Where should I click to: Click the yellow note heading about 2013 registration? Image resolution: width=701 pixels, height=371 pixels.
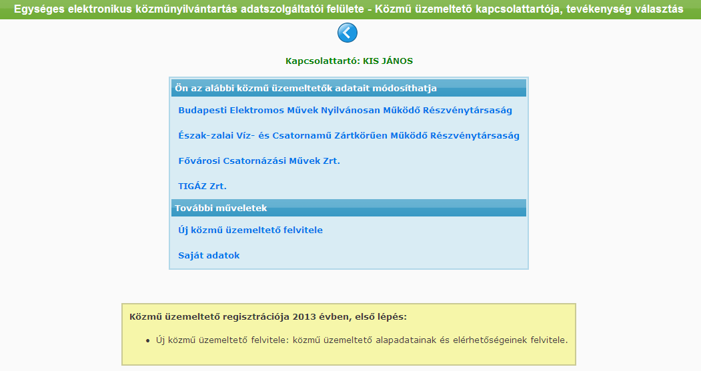point(268,317)
